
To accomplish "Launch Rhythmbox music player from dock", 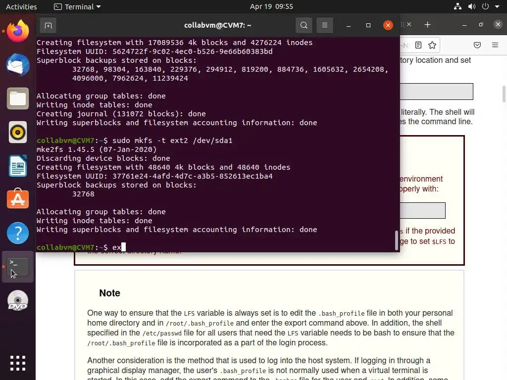I will [x=18, y=132].
